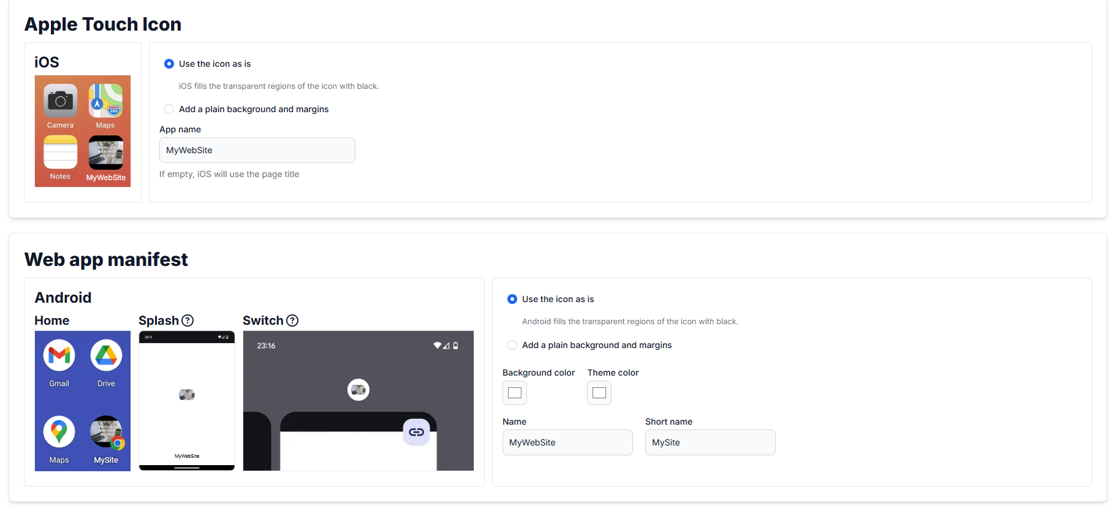Click the 'Apple Touch Icon' heading
1114x508 pixels.
tap(103, 24)
